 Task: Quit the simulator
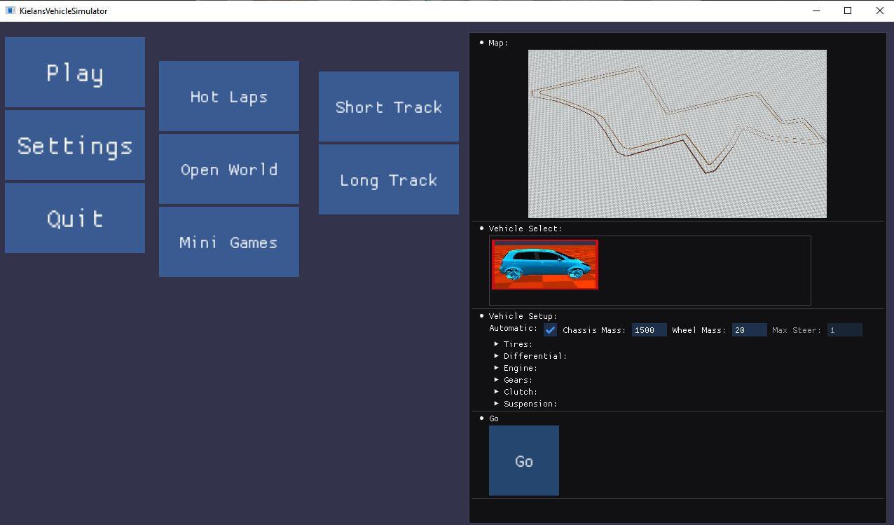pos(75,218)
